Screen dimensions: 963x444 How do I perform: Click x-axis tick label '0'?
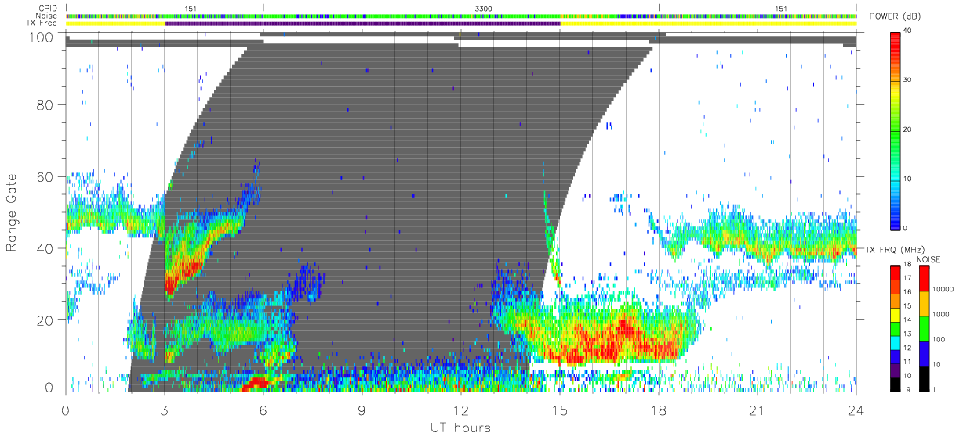pyautogui.click(x=65, y=410)
